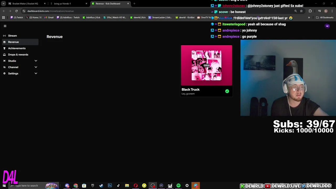
Task: Expand the Settings section chevron
Action: coord(36,73)
